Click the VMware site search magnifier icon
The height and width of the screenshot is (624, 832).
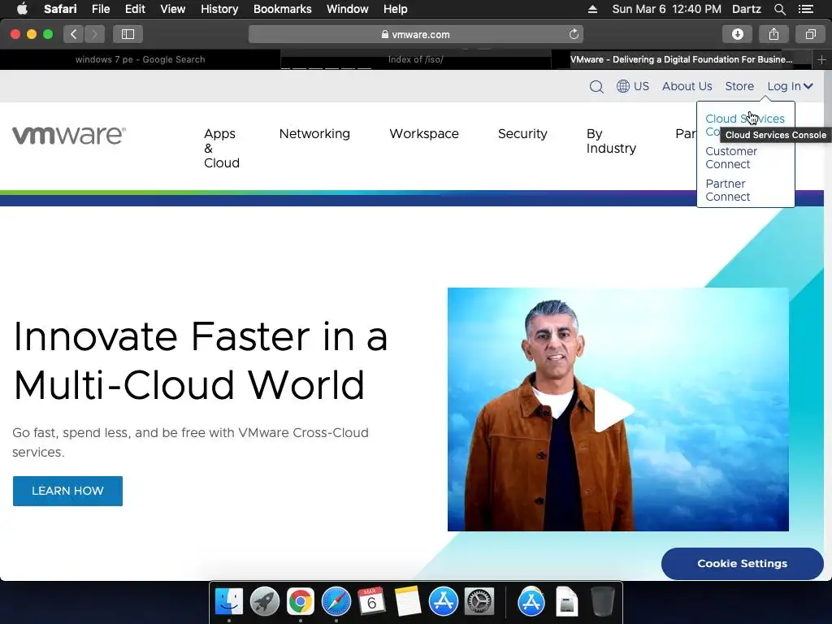[596, 86]
